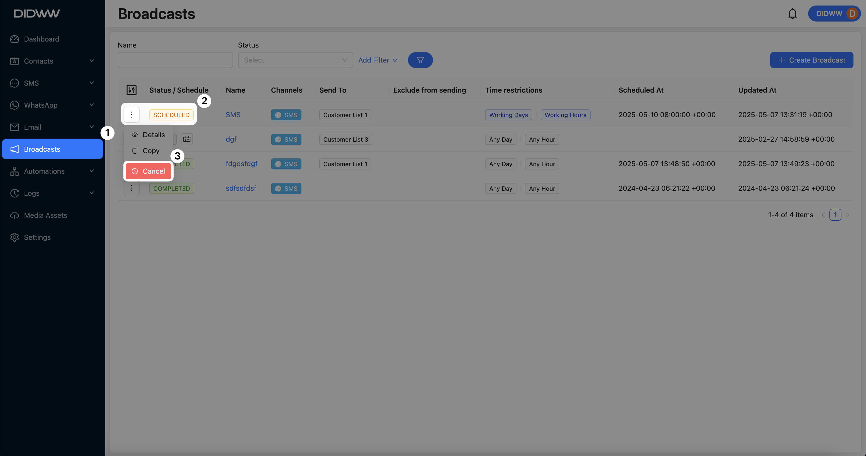Open Dashboard from the sidebar
This screenshot has height=456, width=866.
(x=41, y=39)
